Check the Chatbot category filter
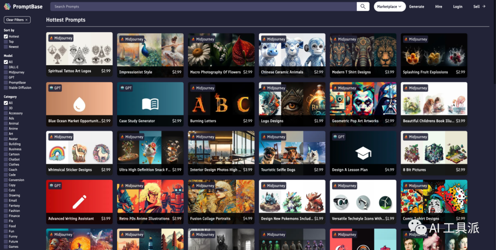This screenshot has width=496, height=250. (x=6, y=159)
